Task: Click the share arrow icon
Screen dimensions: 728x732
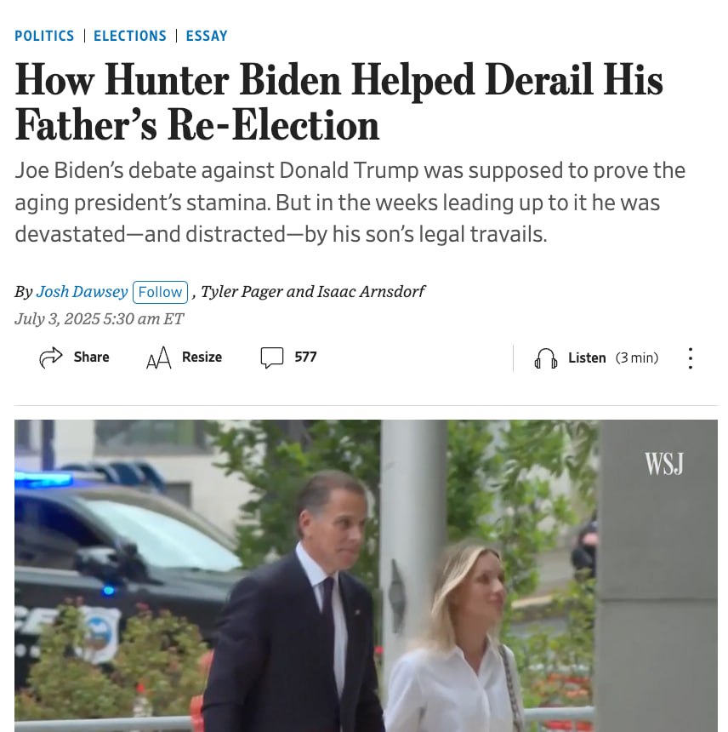Action: click(x=51, y=357)
